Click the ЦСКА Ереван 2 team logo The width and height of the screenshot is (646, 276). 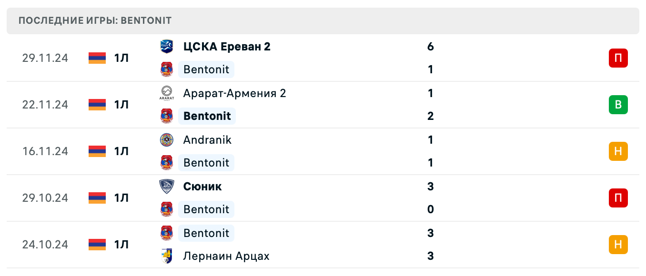pyautogui.click(x=167, y=47)
